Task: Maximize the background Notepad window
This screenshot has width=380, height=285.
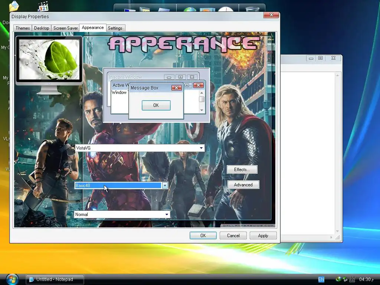Action: pos(320,58)
